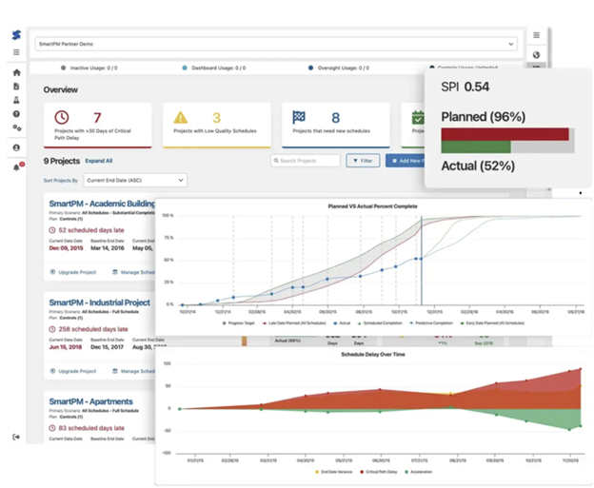This screenshot has height=488, width=594.
Task: Open SmartPM - Apartments project link
Action: 91,401
